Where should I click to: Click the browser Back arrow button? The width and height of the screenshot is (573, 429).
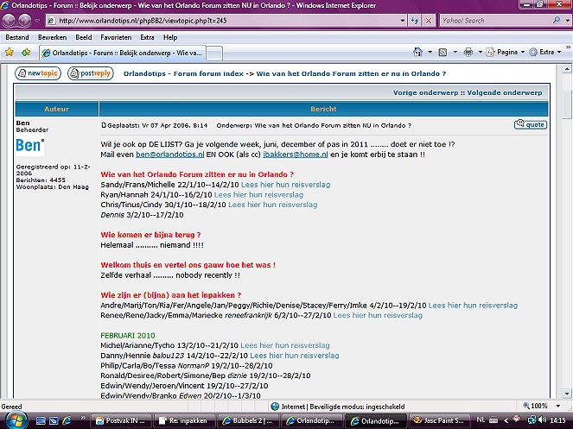click(12, 20)
